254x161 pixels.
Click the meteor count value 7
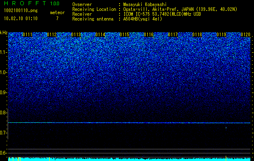(57, 19)
